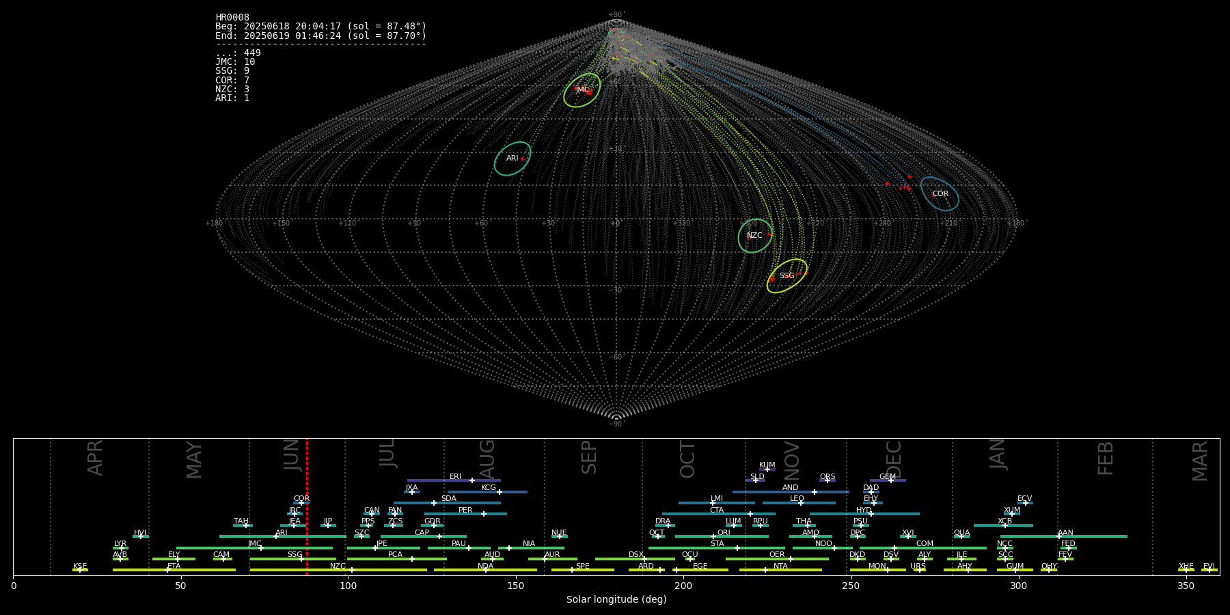Click the 'SSG: 9' legend entry
This screenshot has width=1230, height=615.
(x=232, y=71)
